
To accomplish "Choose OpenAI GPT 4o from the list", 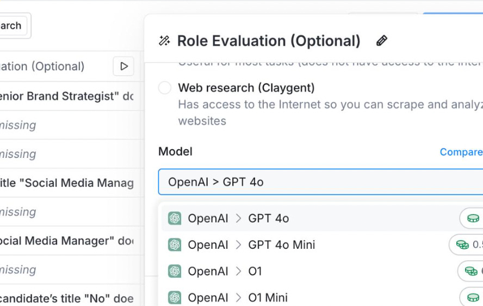I will pos(322,218).
